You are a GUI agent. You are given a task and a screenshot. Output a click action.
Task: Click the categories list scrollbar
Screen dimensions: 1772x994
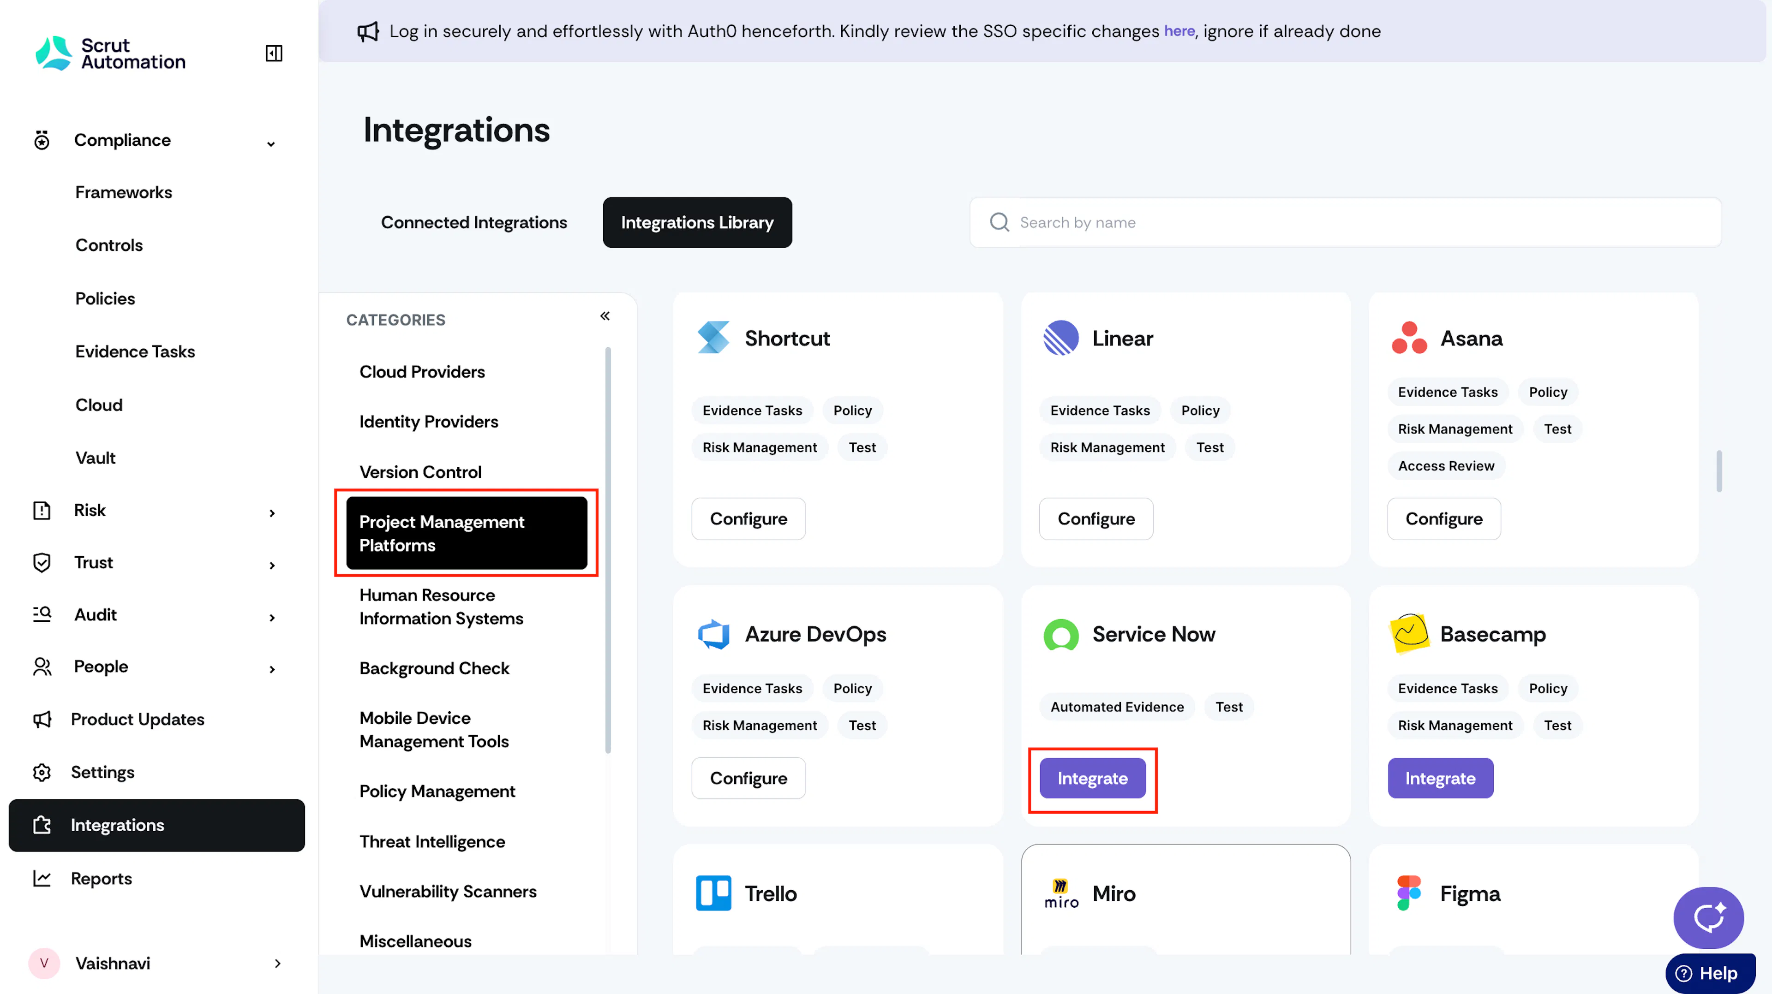pos(607,550)
